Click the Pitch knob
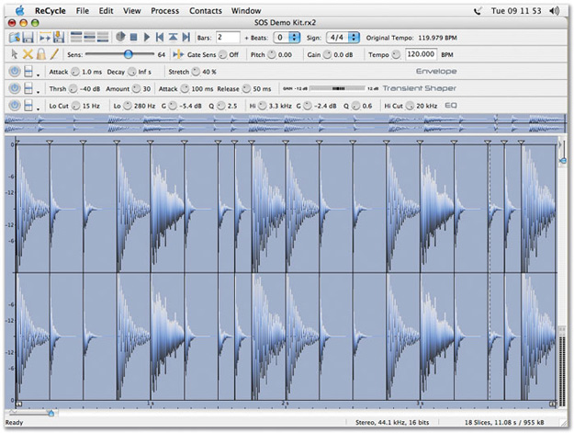The width and height of the screenshot is (574, 433). pos(272,54)
